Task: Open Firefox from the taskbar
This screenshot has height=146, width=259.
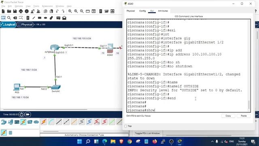Action: pos(155,142)
